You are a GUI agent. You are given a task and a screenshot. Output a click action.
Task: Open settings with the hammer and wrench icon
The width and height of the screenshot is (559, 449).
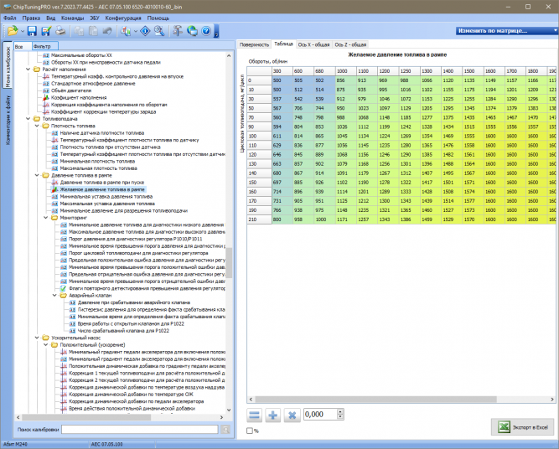tap(178, 31)
